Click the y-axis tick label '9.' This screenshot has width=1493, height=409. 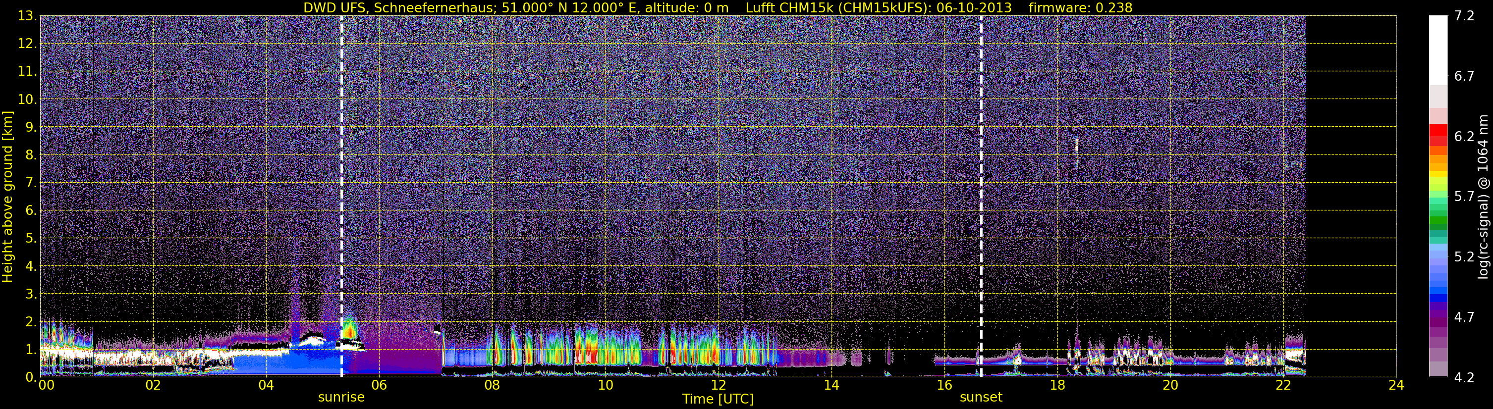coord(31,127)
